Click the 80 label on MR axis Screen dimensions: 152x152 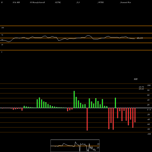click(148, 90)
